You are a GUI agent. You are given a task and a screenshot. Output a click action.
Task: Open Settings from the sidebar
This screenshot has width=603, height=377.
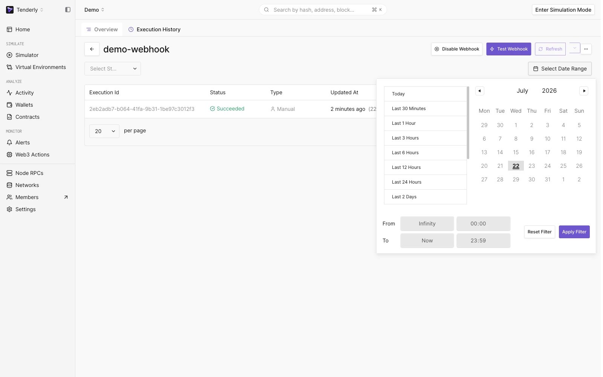25,209
